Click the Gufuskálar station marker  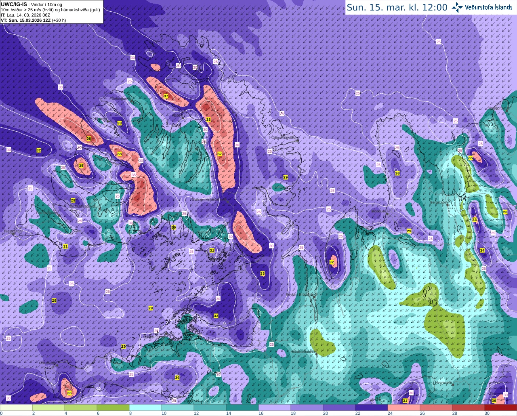pyautogui.click(x=57, y=365)
